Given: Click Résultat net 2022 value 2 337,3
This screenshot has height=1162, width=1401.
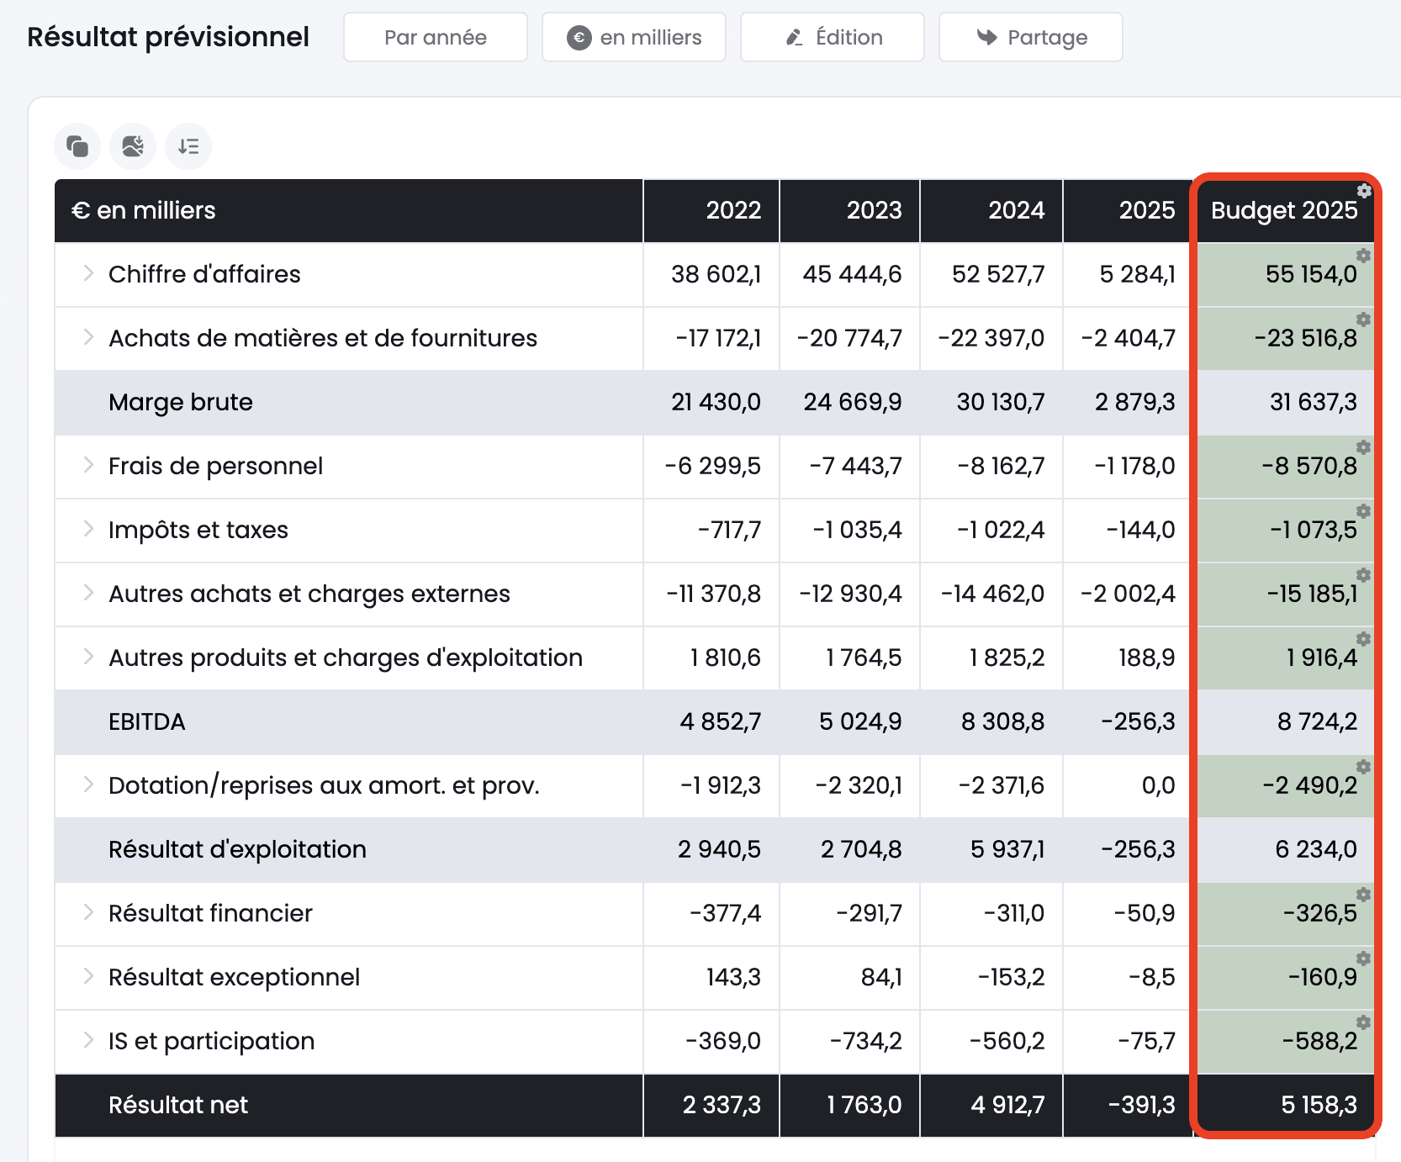Looking at the screenshot, I should click(722, 1105).
